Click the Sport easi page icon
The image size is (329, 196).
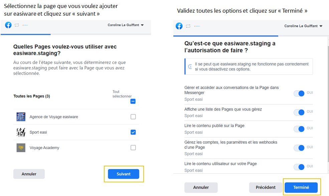coord(21,132)
